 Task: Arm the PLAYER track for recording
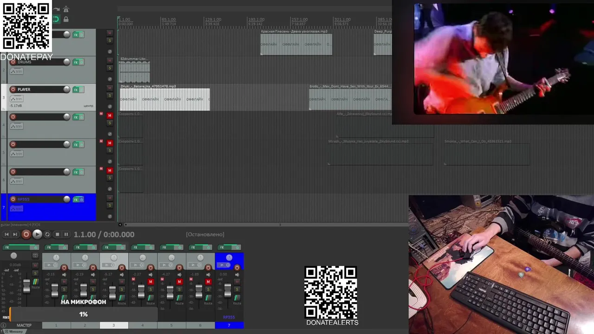(13, 90)
